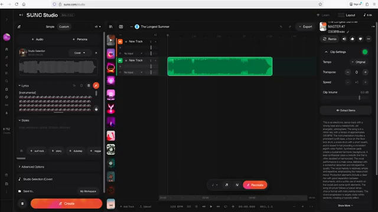Add the story style tag

pos(57,151)
